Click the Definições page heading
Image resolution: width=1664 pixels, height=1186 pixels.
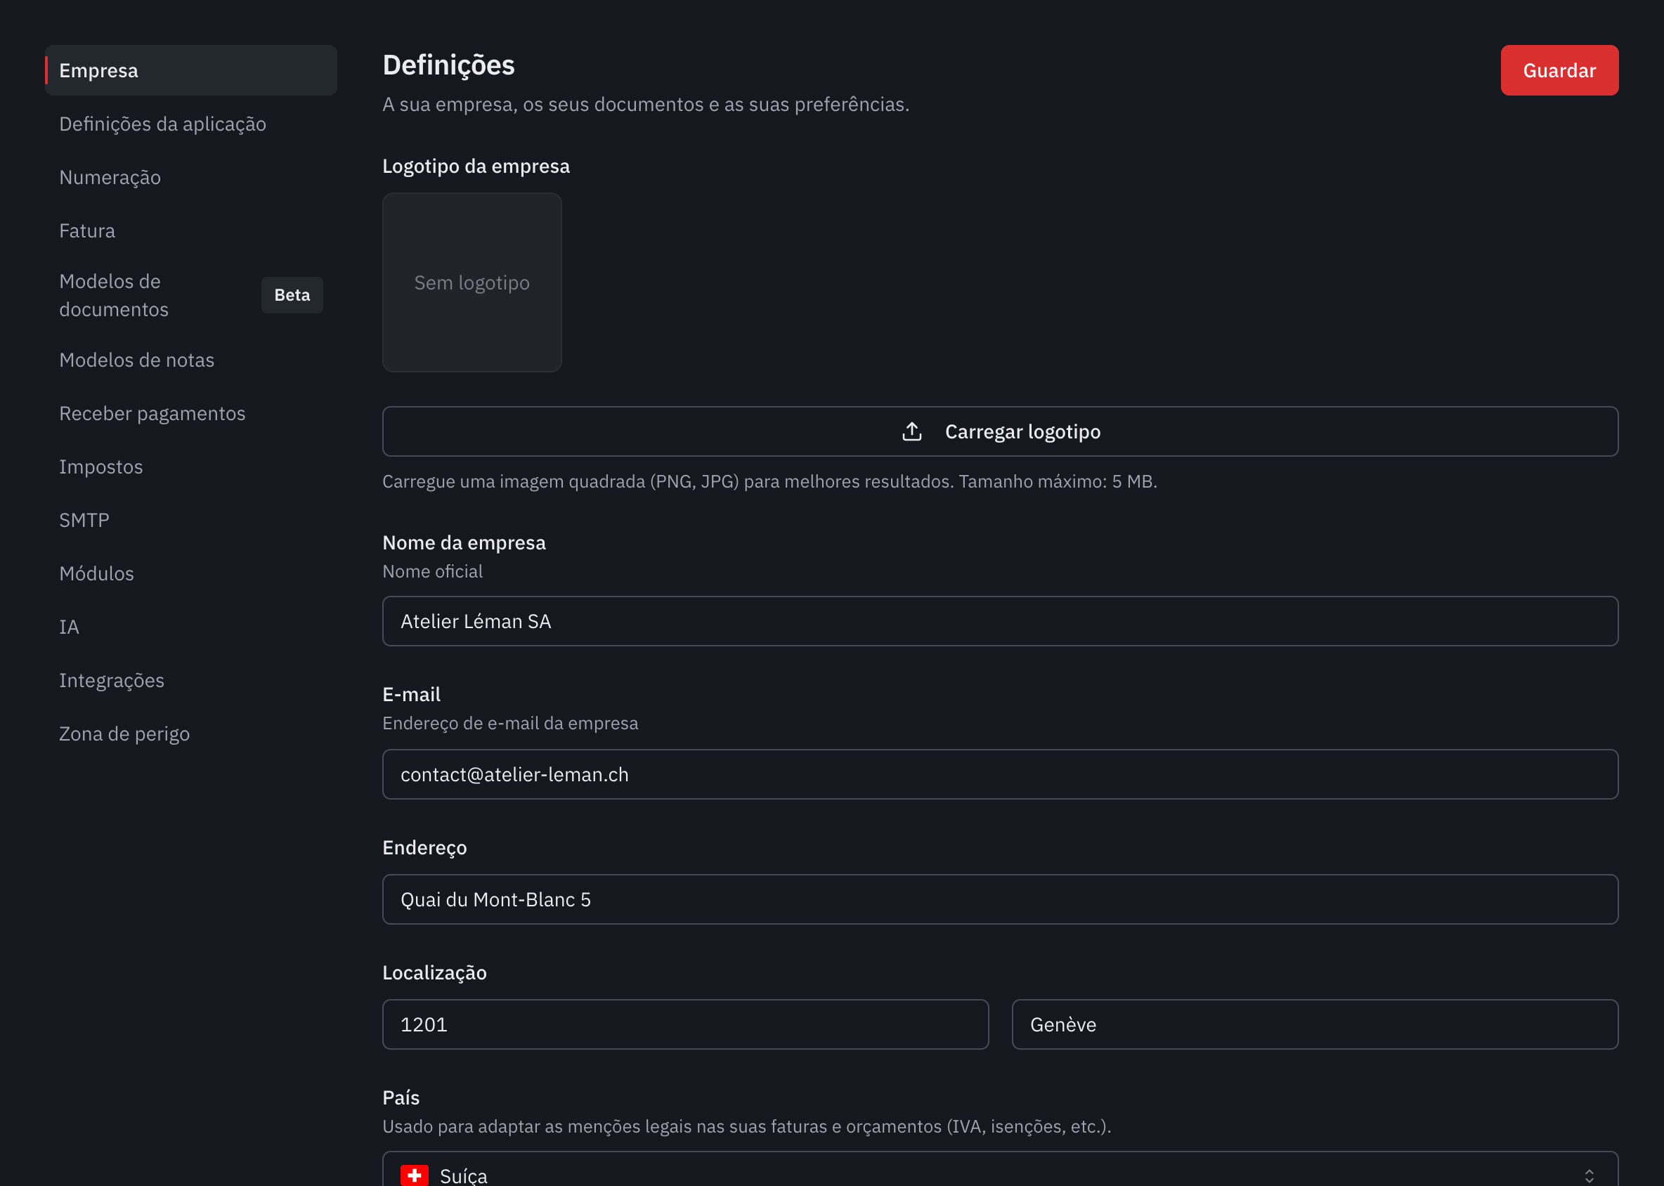pos(448,65)
